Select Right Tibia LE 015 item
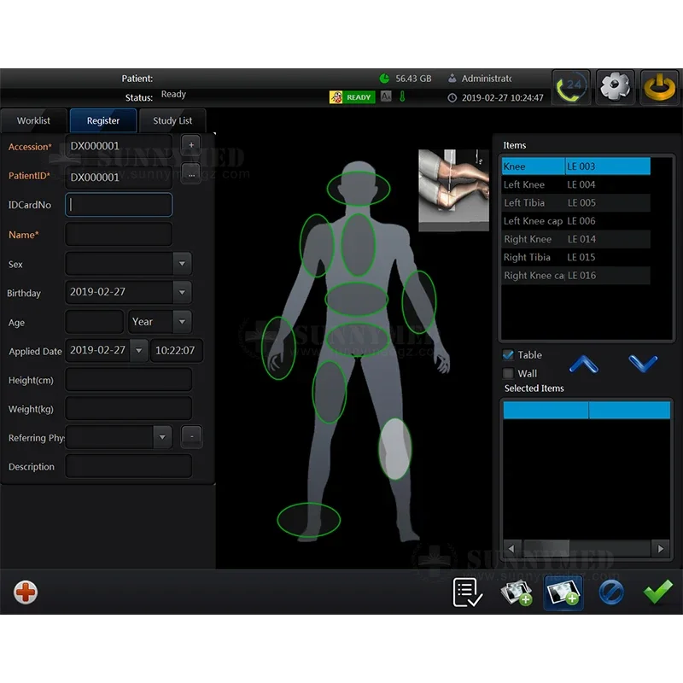Viewport: 683px width, 683px height. (x=575, y=258)
